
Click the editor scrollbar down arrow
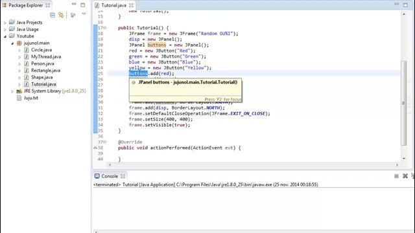(x=404, y=159)
